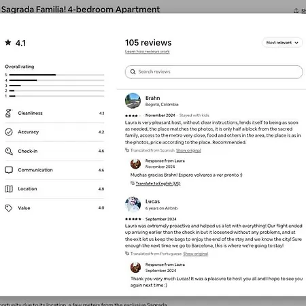
Task: Show original of Lucas's Portuguese review
Action: 196,254
